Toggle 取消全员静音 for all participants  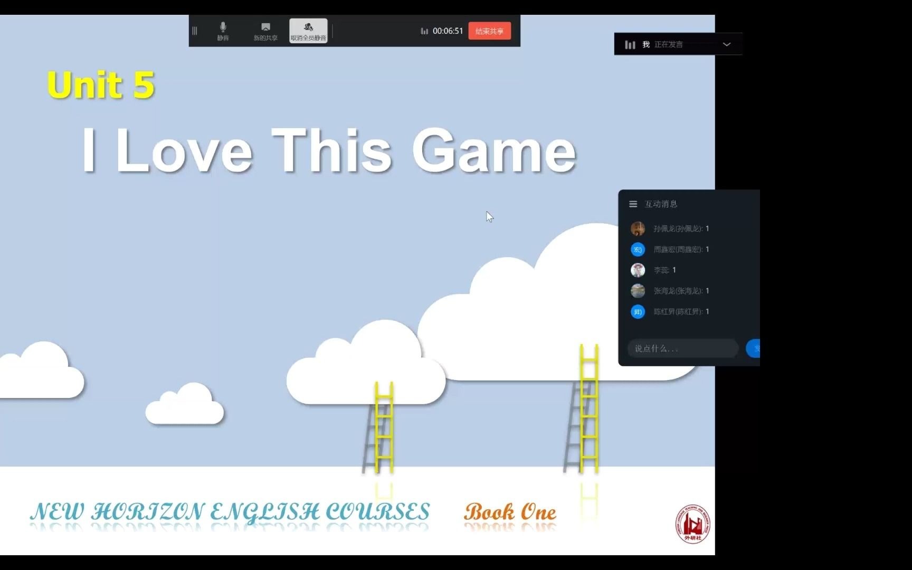coord(308,31)
